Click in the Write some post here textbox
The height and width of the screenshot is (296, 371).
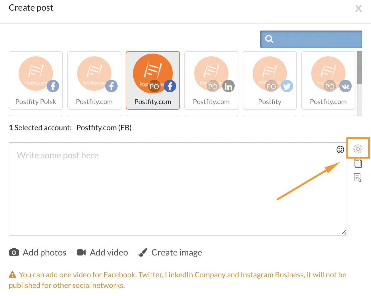point(178,189)
